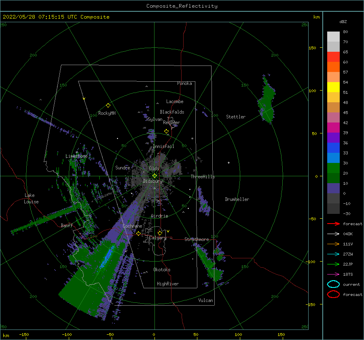Click the RedDeer city label
The width and height of the screenshot is (364, 340).
click(171, 122)
